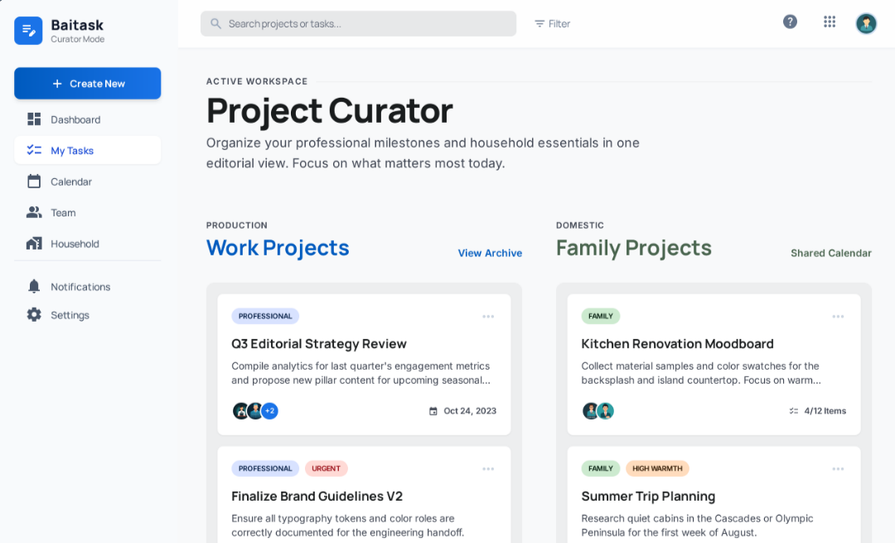Click the search projects or tasks field
The image size is (895, 543).
click(358, 24)
